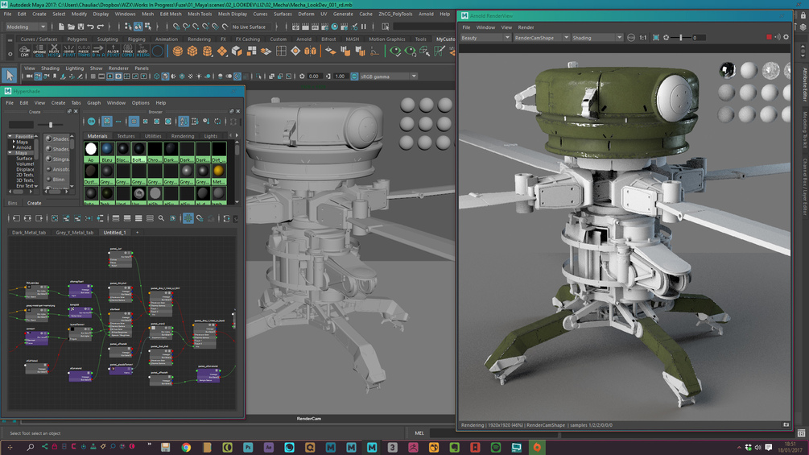Click the plus button to add graph tab
Image resolution: width=809 pixels, height=455 pixels.
point(137,233)
